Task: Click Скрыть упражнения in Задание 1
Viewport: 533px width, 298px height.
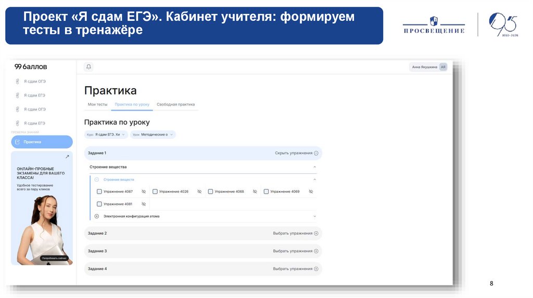Action: [x=294, y=153]
